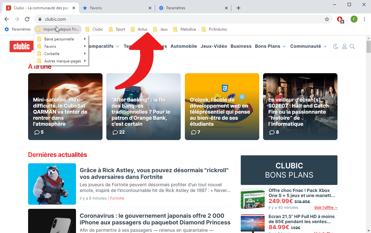
Task: Open the green F profile avatar
Action: [x=354, y=19]
